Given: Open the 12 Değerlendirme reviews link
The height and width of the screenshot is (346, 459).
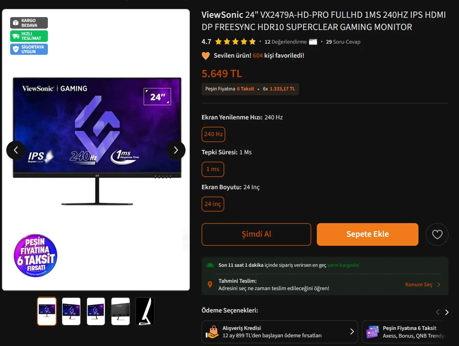Looking at the screenshot, I should [285, 42].
